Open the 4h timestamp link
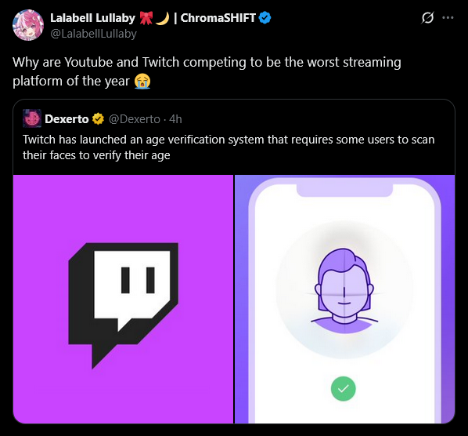The height and width of the screenshot is (436, 468). pos(175,119)
